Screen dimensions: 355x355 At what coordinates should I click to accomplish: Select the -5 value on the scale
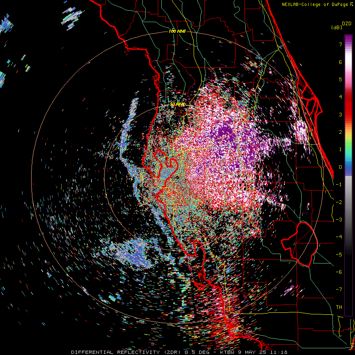coord(339,255)
